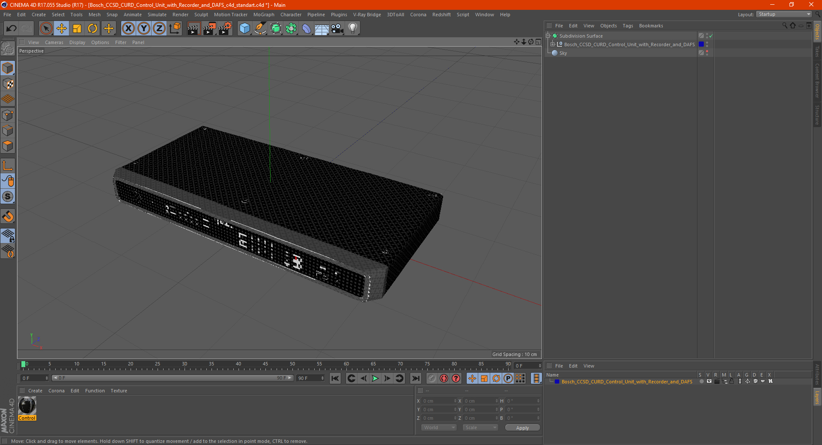Open Edit Render Settings icon
This screenshot has height=445, width=822.
225,29
